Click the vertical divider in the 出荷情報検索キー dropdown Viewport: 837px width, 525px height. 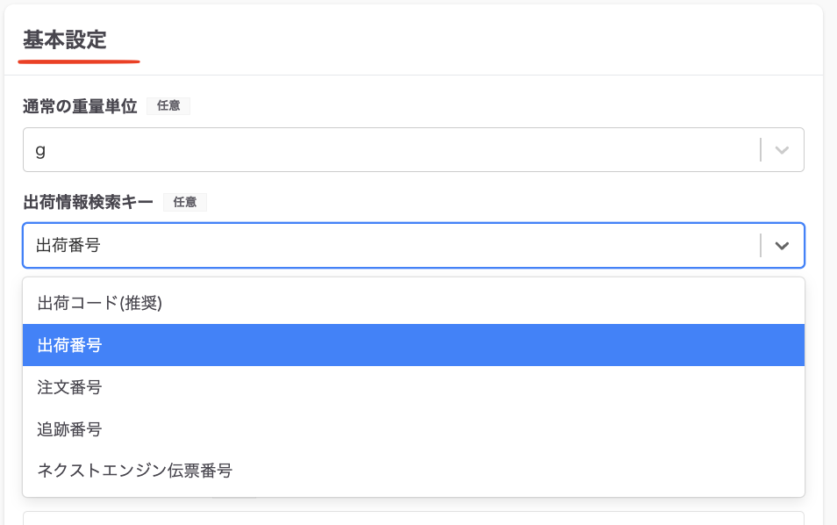click(x=761, y=246)
